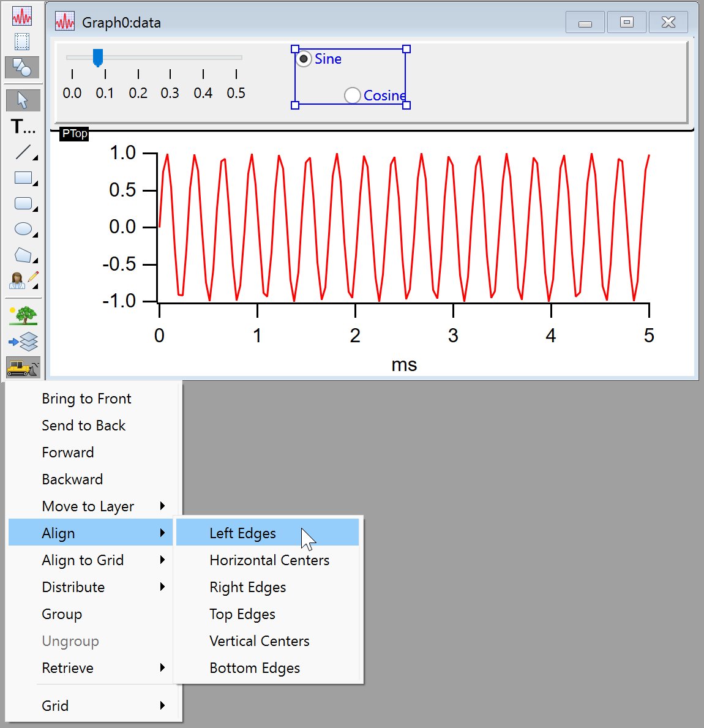Select the Cosine radio button

353,96
